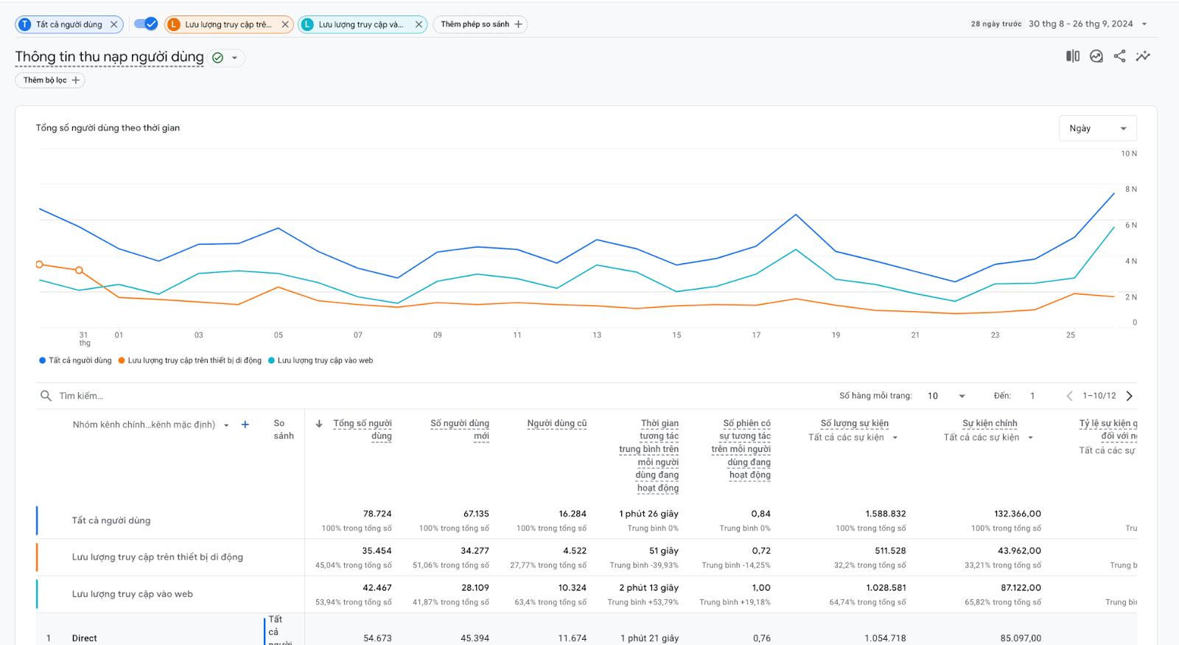
Task: Open the date range dropdown arrow
Action: click(x=1144, y=24)
